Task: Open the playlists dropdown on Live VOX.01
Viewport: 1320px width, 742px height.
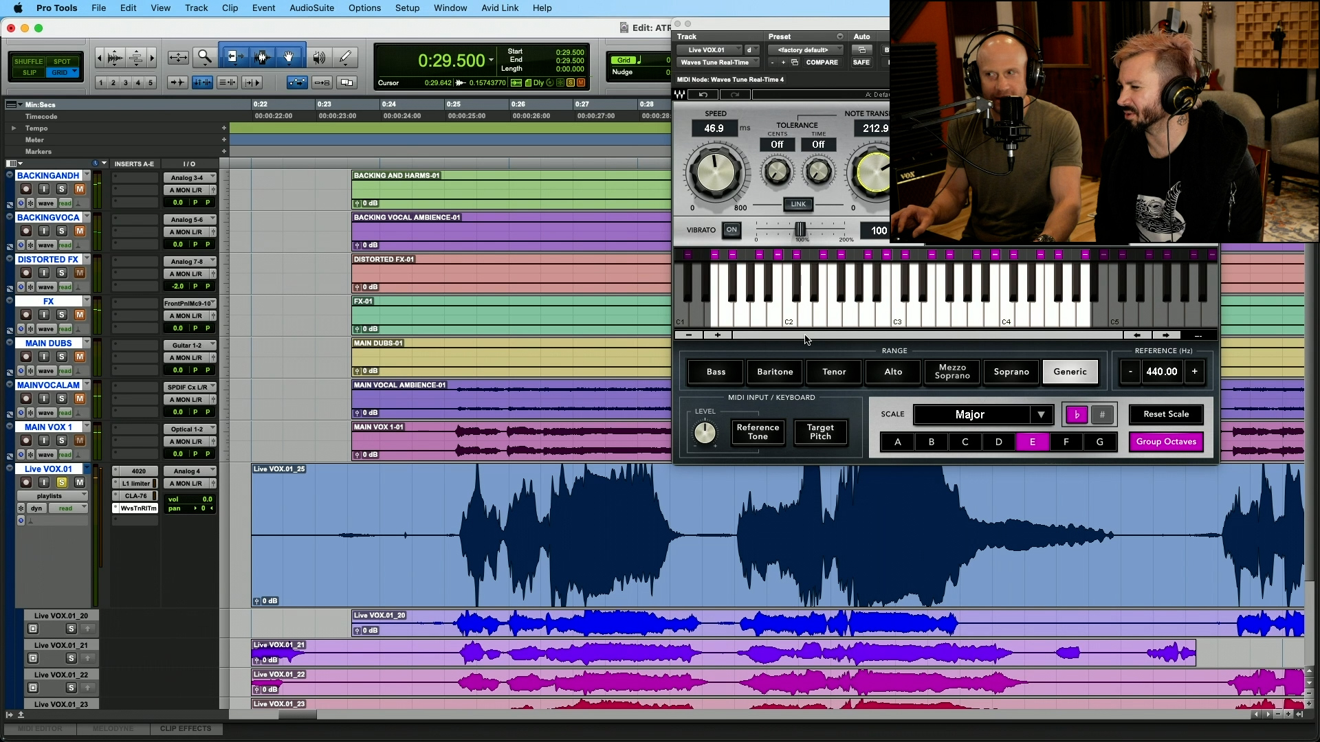Action: tap(52, 495)
